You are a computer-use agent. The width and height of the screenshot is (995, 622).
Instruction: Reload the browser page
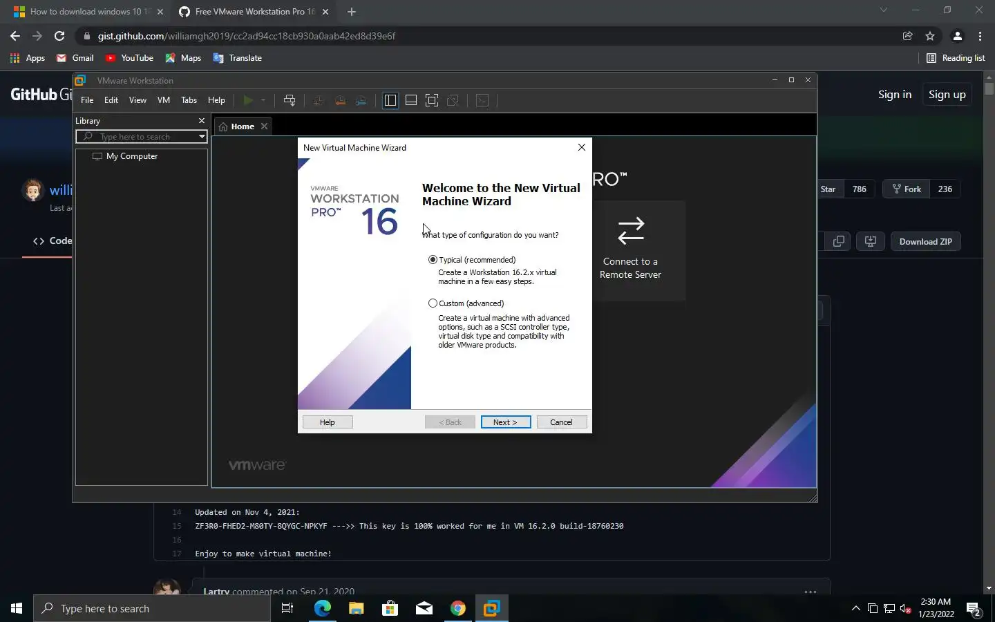tap(59, 36)
